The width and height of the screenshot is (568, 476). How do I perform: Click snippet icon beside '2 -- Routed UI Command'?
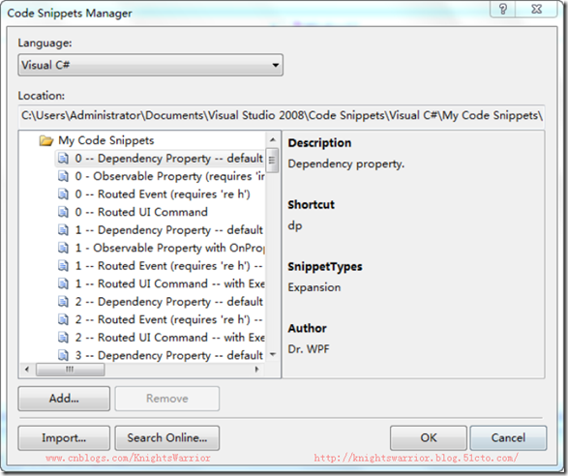[64, 338]
